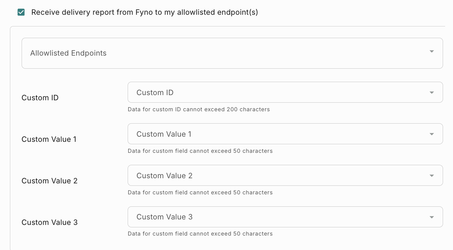The image size is (453, 250).
Task: Click the caret arrow in Custom Value 2 field
Action: coord(432,176)
